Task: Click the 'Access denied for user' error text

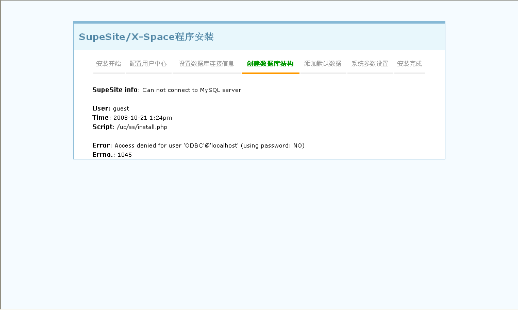Action: click(209, 145)
